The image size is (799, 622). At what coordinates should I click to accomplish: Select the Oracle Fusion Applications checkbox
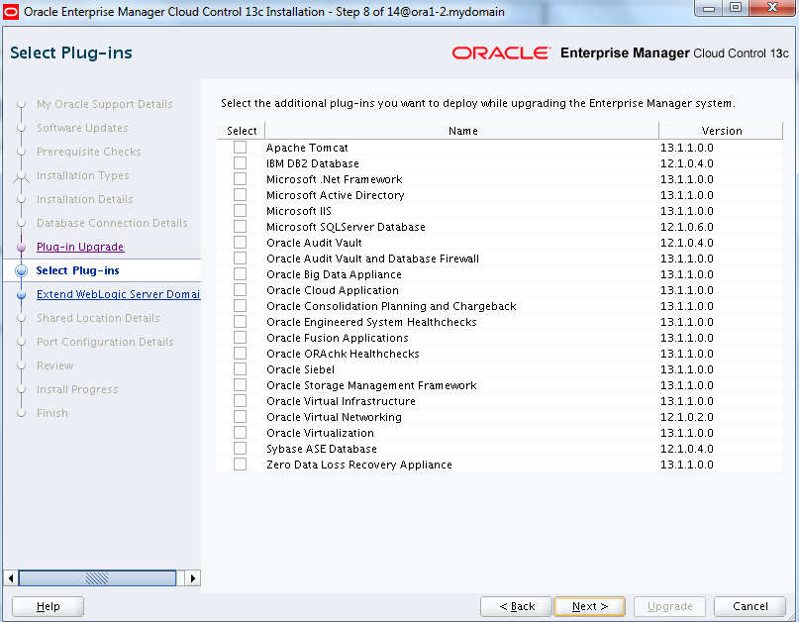pos(240,338)
